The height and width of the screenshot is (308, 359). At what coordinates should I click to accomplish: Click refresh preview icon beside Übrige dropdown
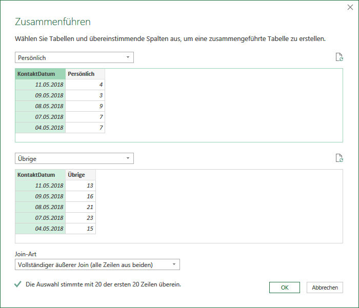point(339,158)
